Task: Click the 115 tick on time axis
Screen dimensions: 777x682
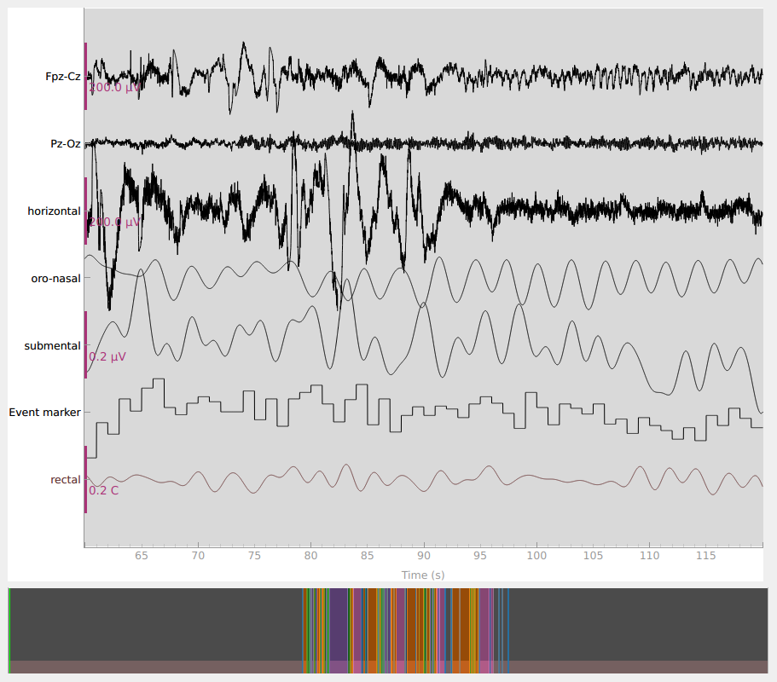Action: (x=706, y=556)
